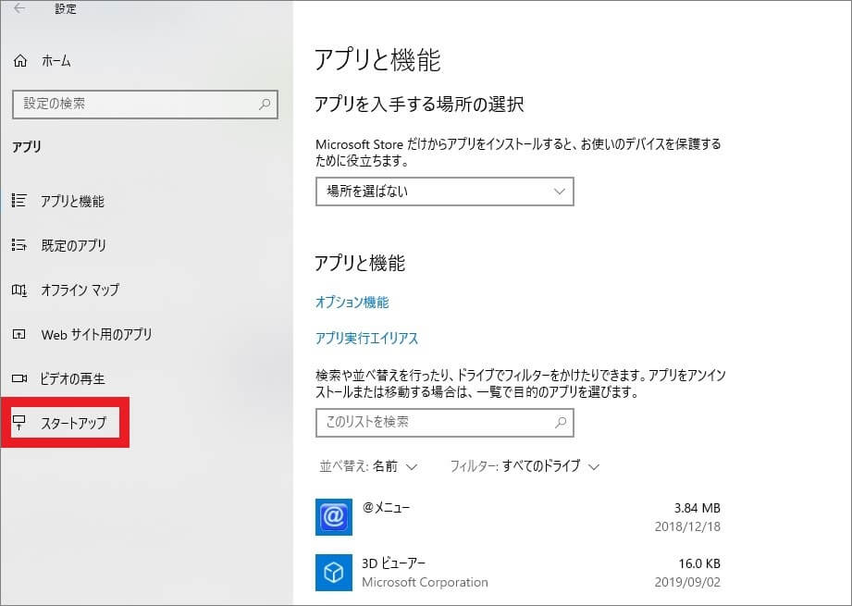
Task: Focus the 設定の検索 search field
Action: coord(145,104)
